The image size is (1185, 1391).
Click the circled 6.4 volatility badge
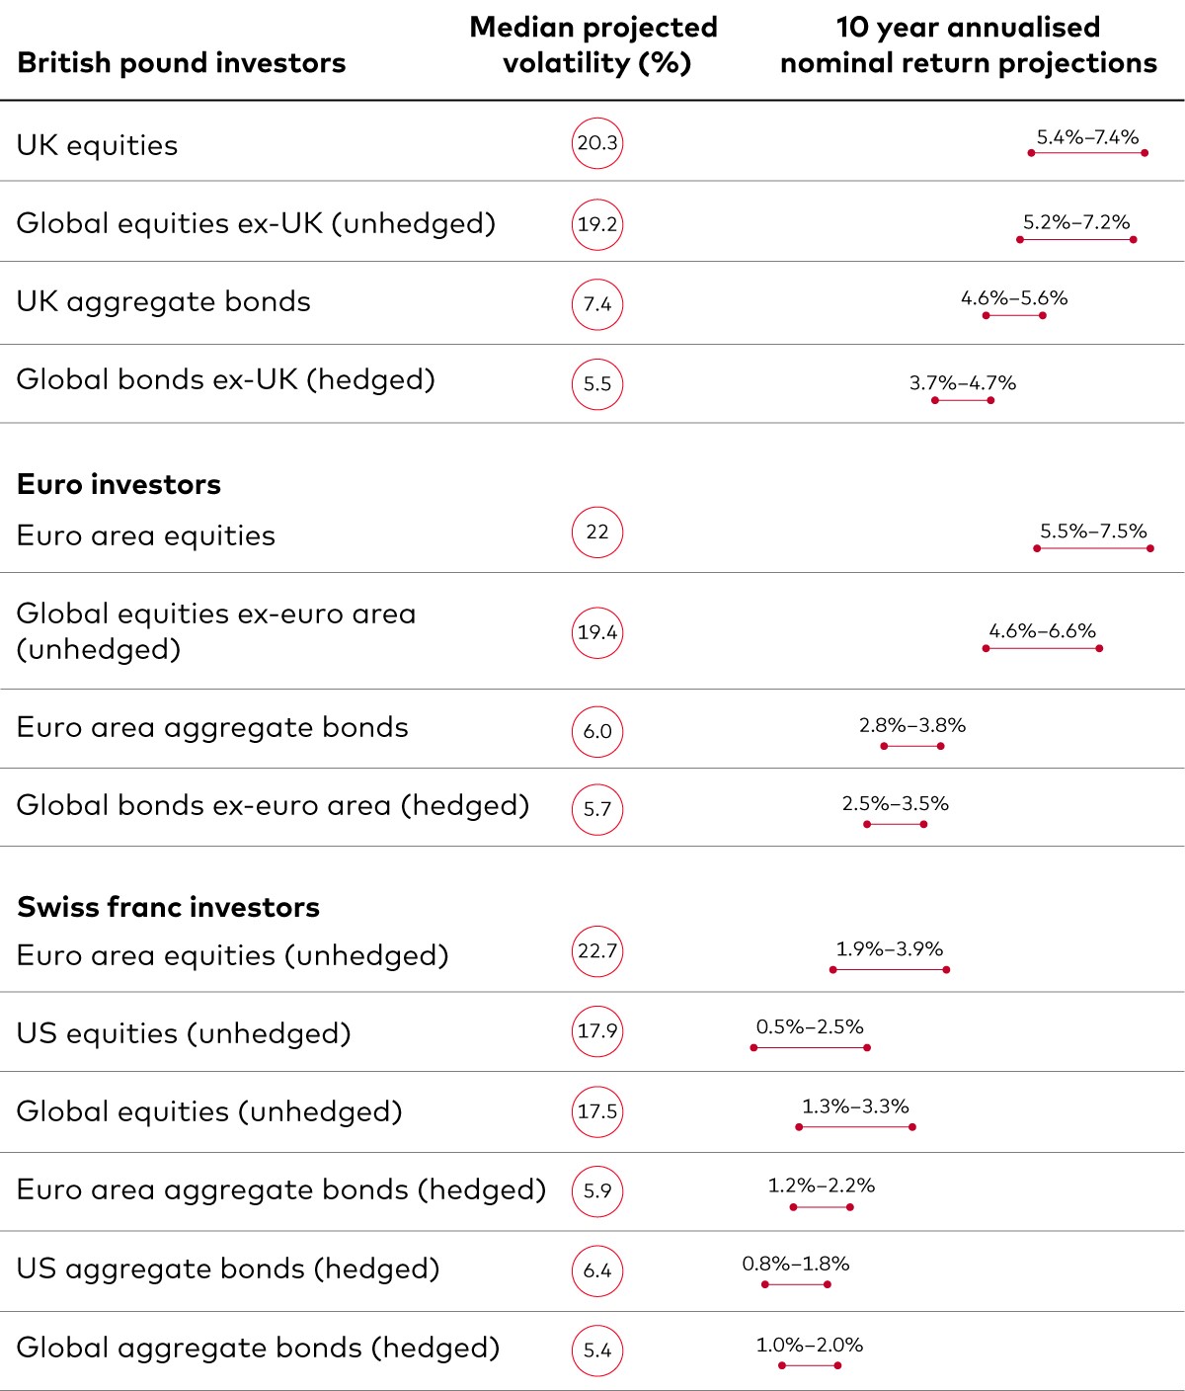pyautogui.click(x=596, y=1270)
